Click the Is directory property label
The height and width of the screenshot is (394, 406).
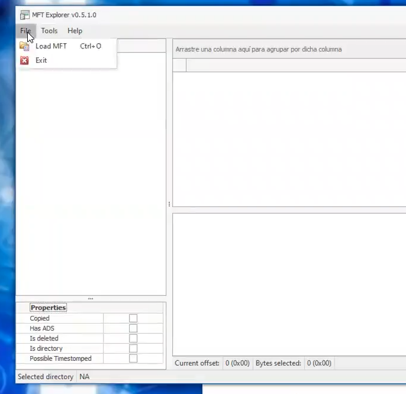[46, 348]
